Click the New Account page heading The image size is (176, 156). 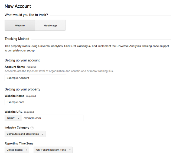18,6
